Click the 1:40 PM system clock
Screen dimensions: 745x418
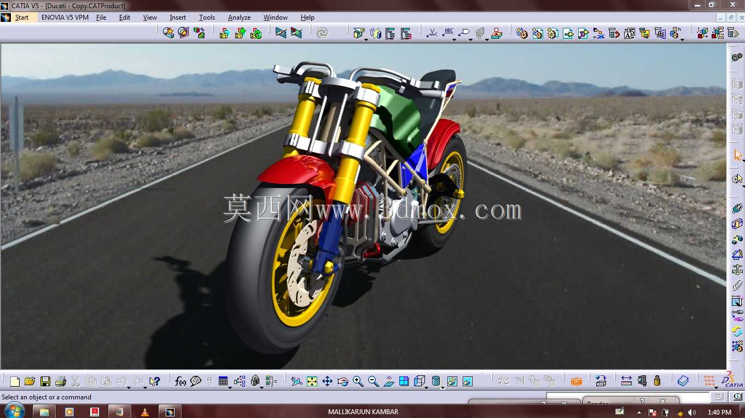pos(719,412)
